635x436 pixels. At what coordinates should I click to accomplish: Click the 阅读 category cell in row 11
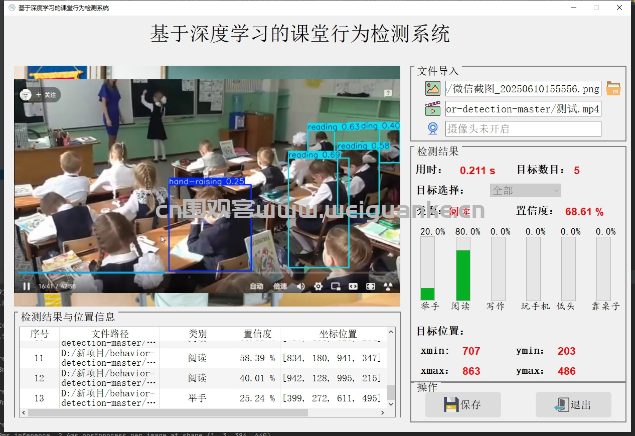(x=197, y=358)
